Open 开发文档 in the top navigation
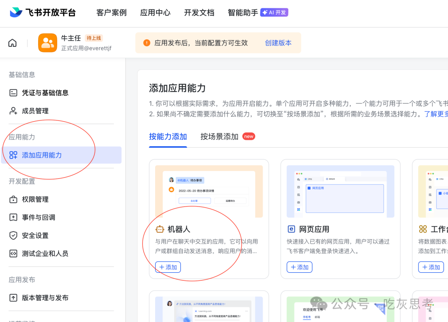The image size is (448, 322). click(x=199, y=12)
